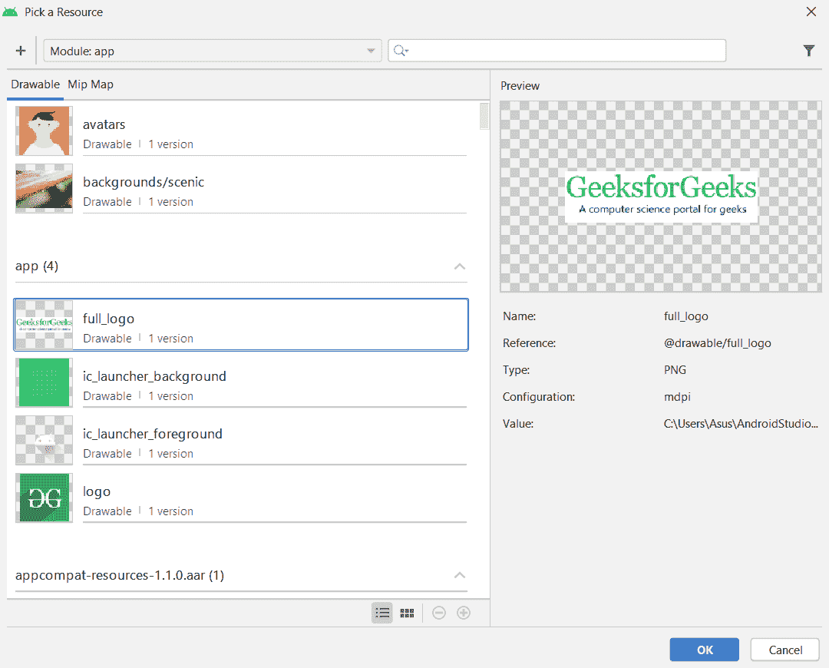Zoom out resource thumbnails with minus icon
The image size is (829, 668).
click(x=438, y=612)
